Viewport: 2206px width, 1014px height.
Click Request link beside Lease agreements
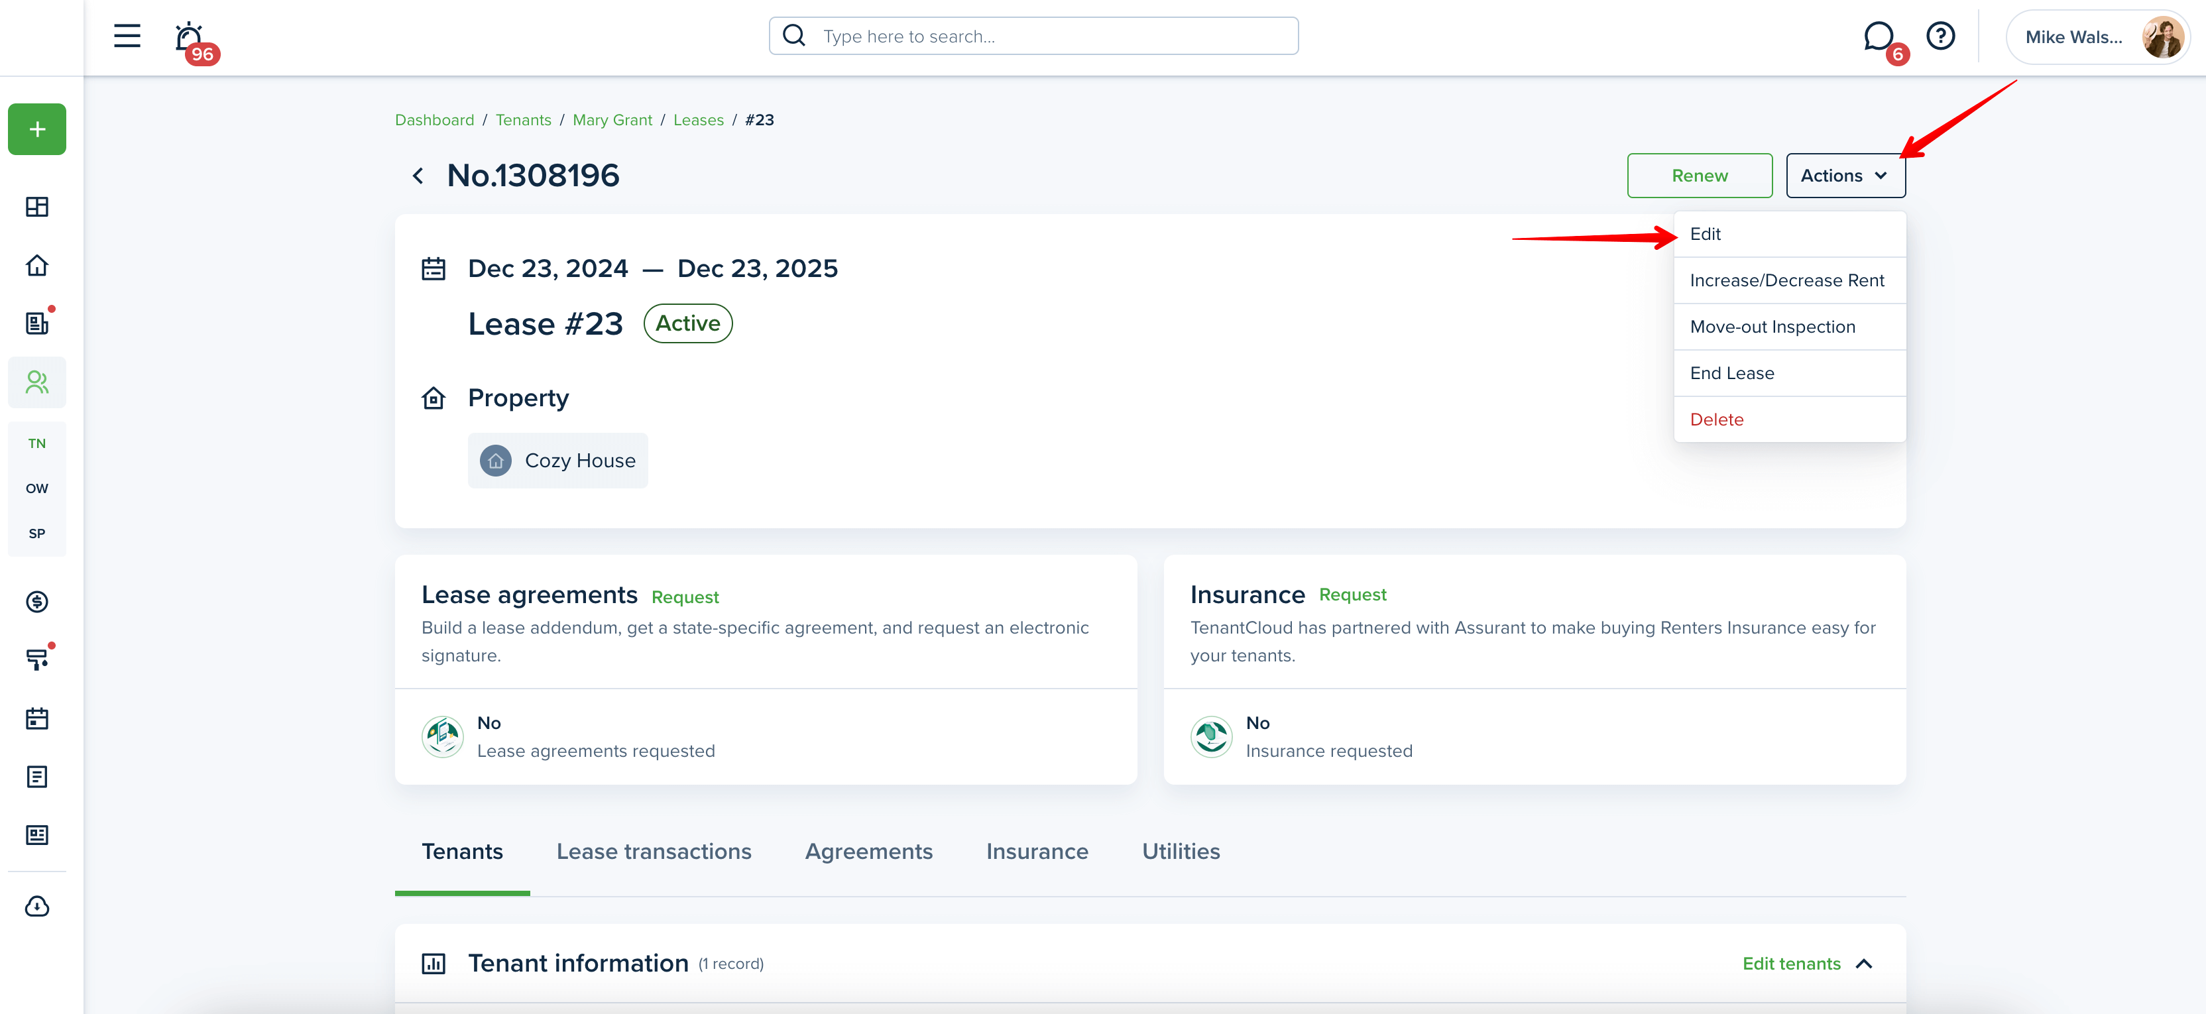click(x=685, y=597)
